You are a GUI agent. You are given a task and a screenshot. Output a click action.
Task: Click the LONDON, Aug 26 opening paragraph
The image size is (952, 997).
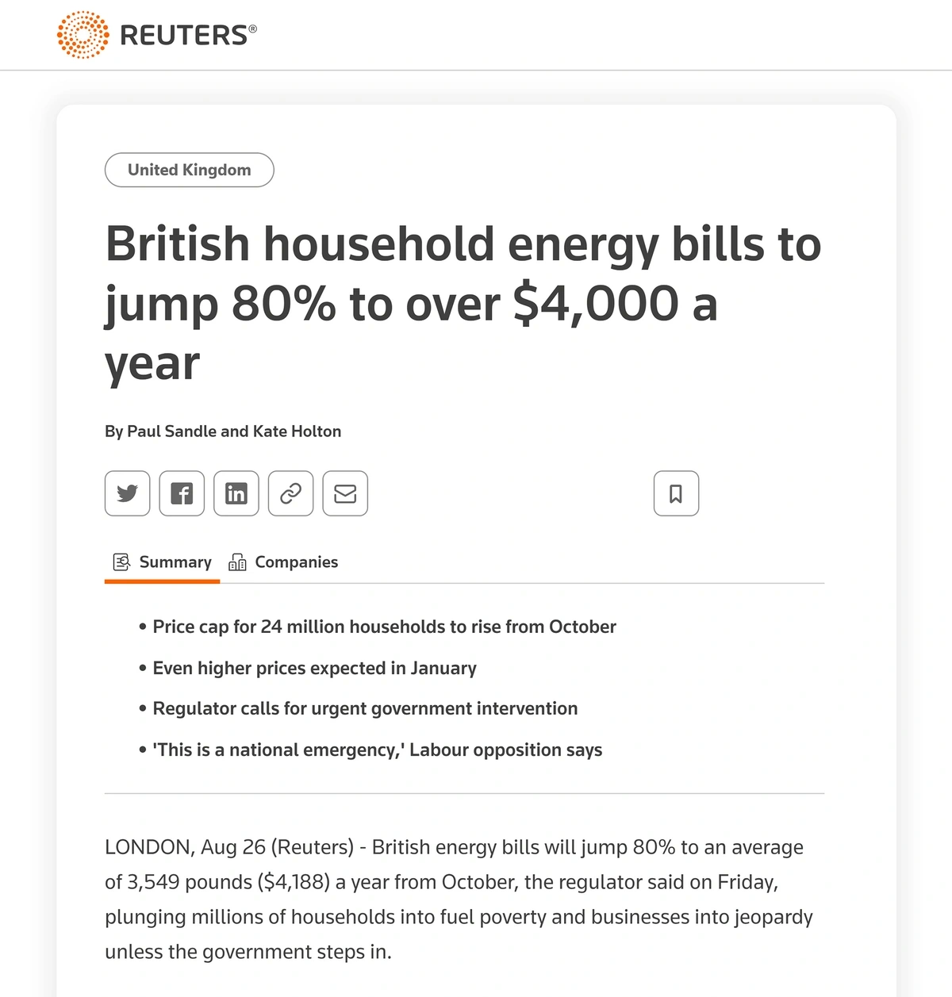click(459, 899)
